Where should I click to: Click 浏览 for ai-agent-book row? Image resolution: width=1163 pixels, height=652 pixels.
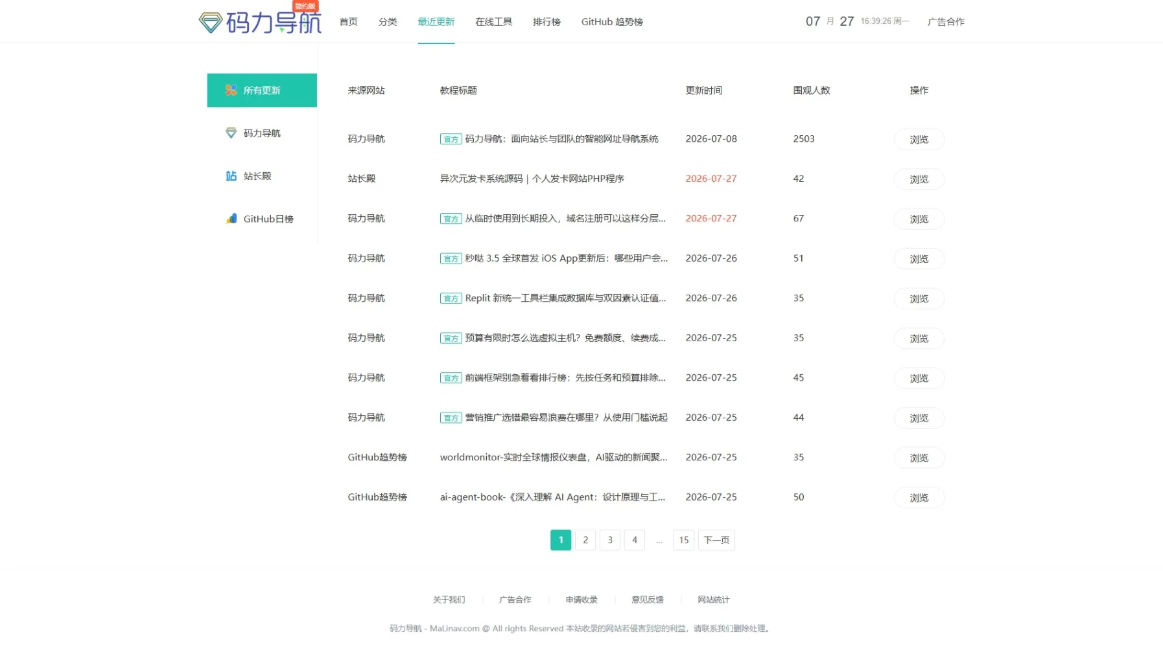pos(919,498)
